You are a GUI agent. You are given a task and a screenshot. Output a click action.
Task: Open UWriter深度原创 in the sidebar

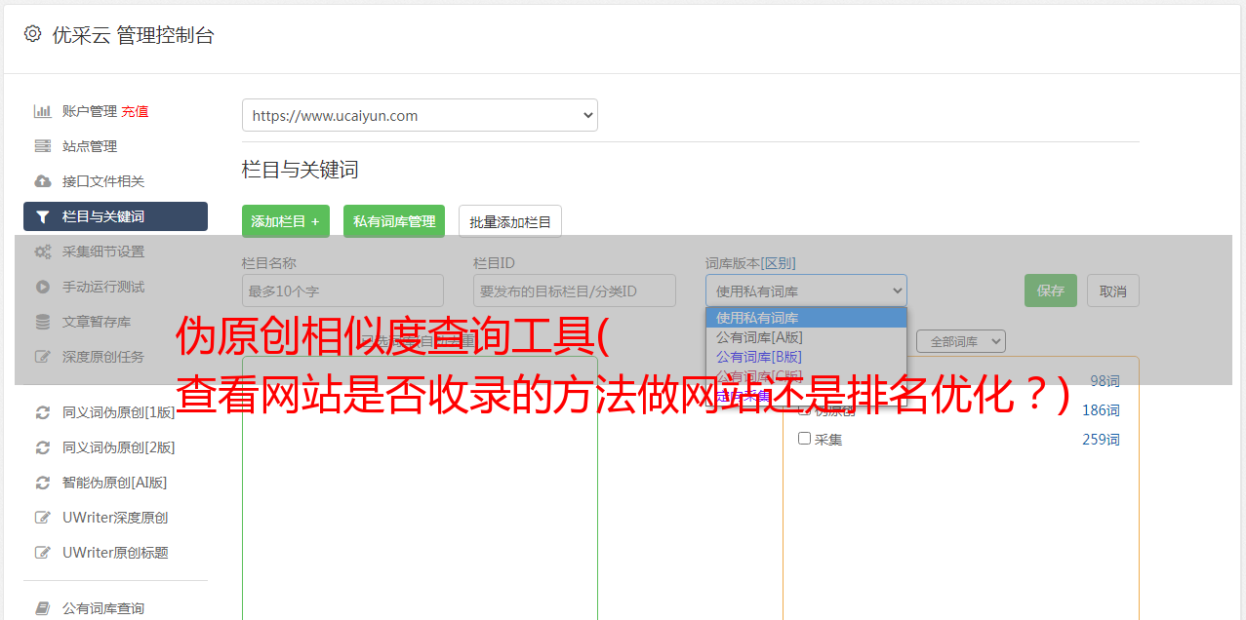click(x=115, y=518)
